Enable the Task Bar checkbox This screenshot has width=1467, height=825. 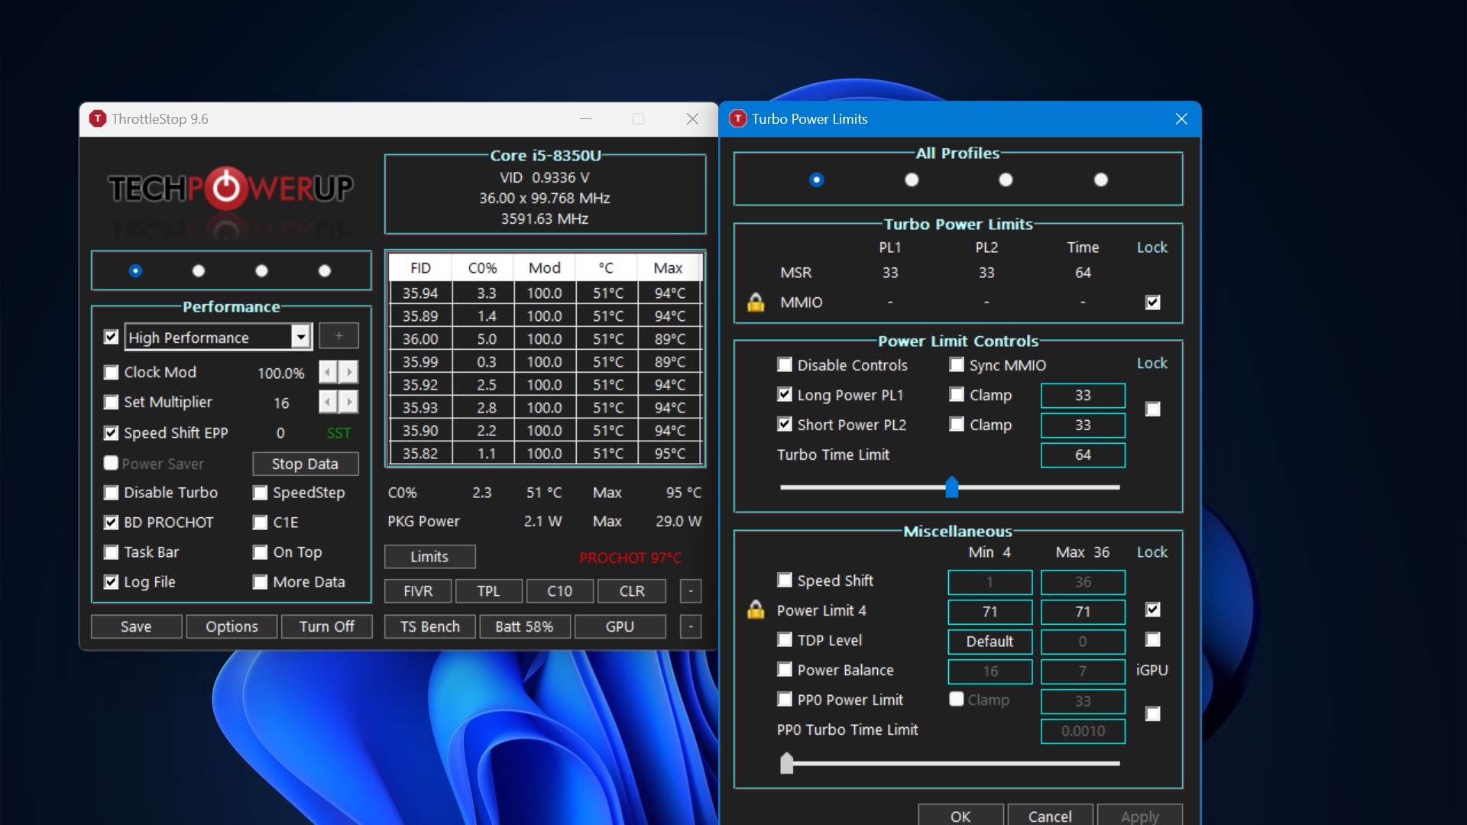pyautogui.click(x=112, y=552)
